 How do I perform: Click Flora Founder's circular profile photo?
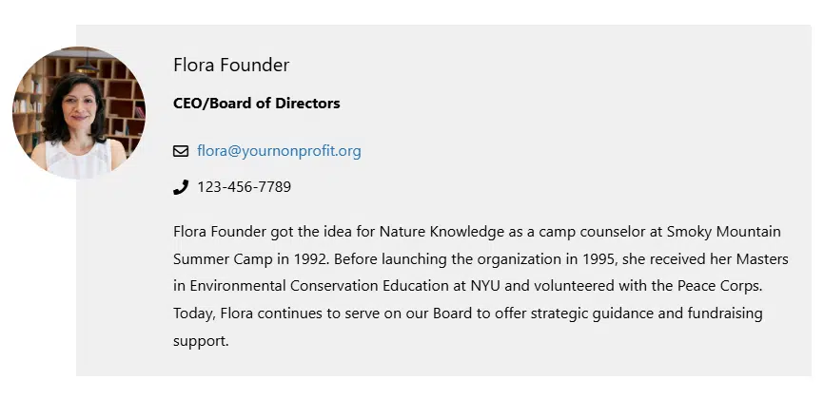pos(79,113)
